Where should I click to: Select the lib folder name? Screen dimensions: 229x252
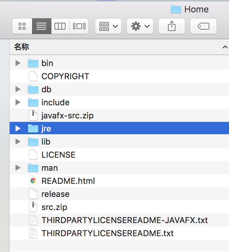(x=46, y=141)
